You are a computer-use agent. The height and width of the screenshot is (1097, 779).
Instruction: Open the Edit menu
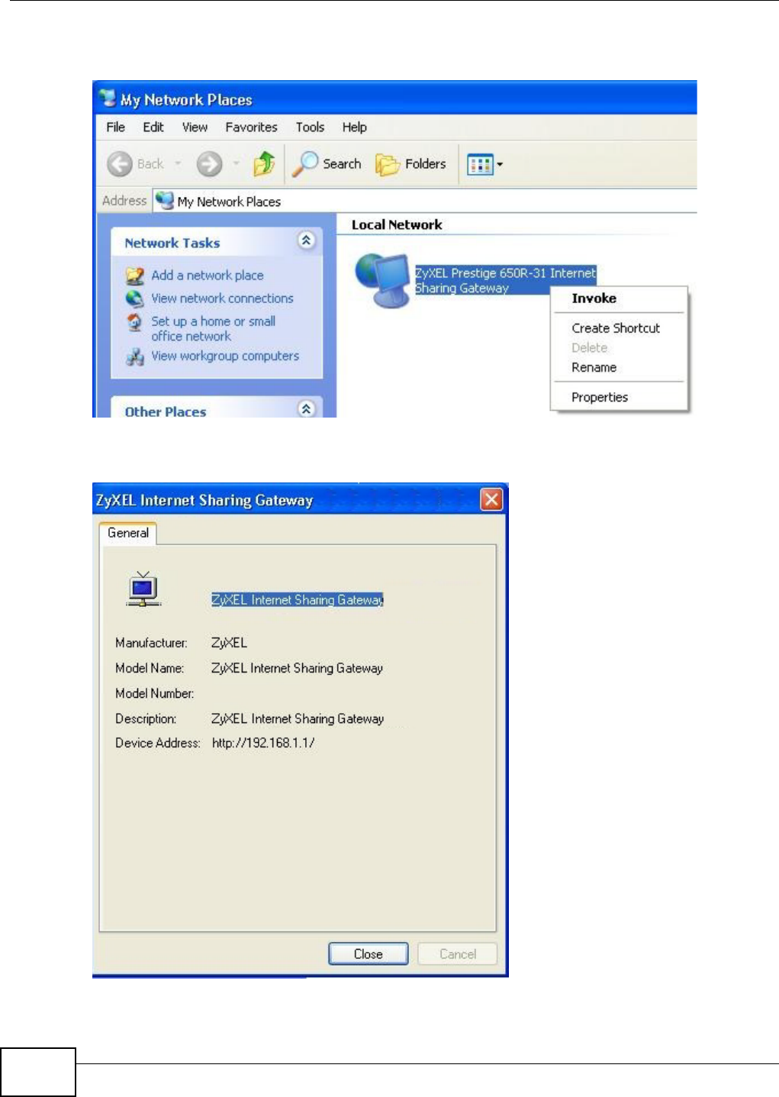(x=153, y=127)
